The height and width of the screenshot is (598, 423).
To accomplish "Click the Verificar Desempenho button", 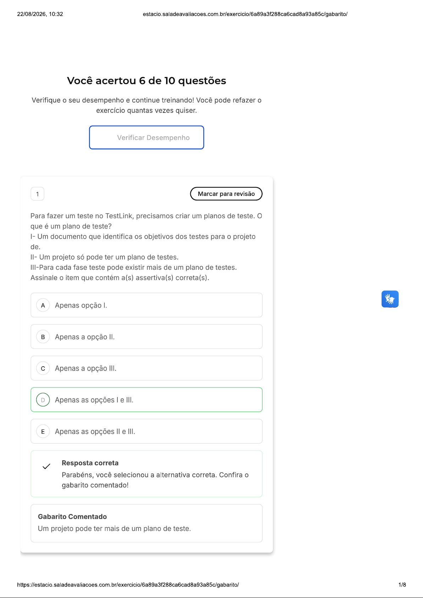I will click(x=147, y=137).
